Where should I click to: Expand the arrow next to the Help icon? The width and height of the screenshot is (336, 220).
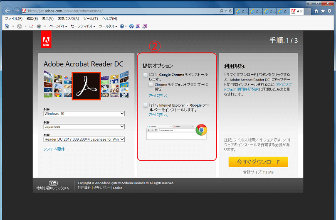pyautogui.click(x=126, y=26)
